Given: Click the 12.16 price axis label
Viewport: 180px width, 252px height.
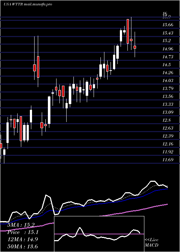Looking at the screenshot, I should pos(168,144).
